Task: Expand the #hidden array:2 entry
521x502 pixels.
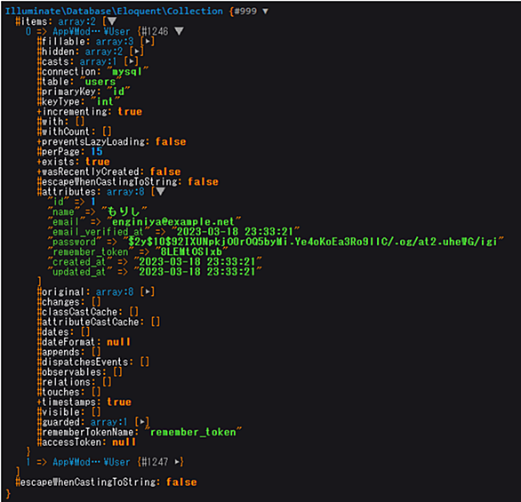Action: coord(137,52)
